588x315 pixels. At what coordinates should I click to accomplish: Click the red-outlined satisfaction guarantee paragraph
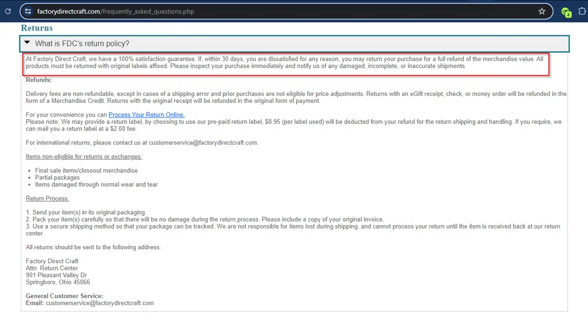285,62
